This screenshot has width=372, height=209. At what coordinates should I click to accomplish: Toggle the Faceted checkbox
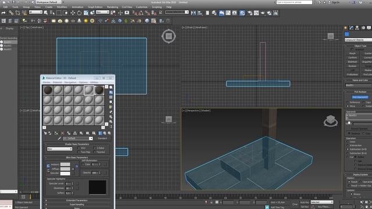pyautogui.click(x=95, y=152)
